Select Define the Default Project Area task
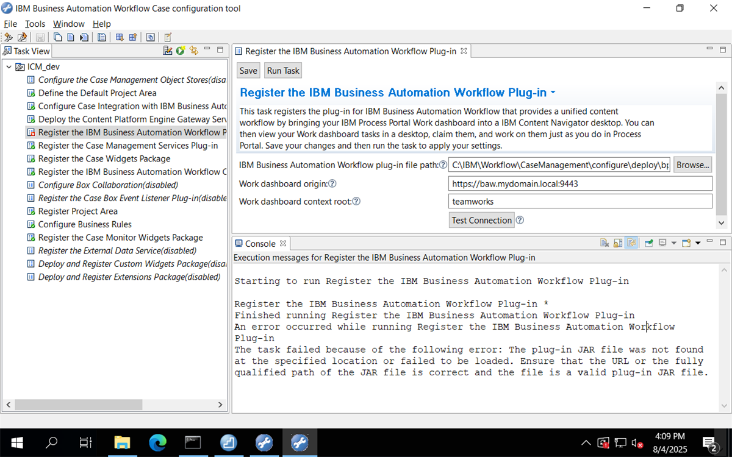The height and width of the screenshot is (457, 732). pyautogui.click(x=98, y=93)
